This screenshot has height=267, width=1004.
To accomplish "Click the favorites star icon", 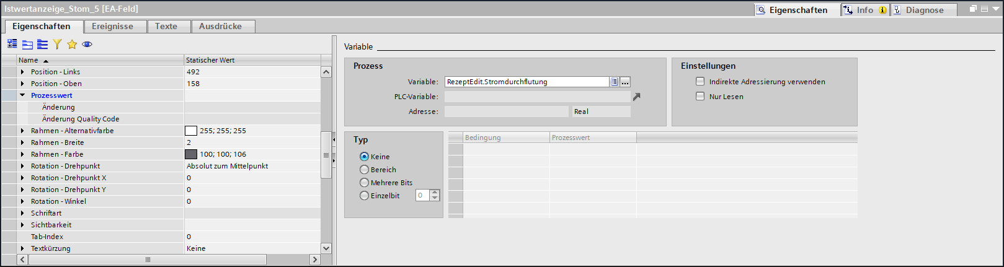I will [72, 44].
